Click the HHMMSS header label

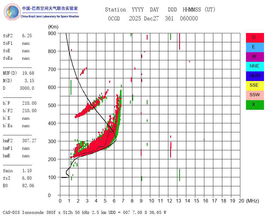(x=192, y=10)
